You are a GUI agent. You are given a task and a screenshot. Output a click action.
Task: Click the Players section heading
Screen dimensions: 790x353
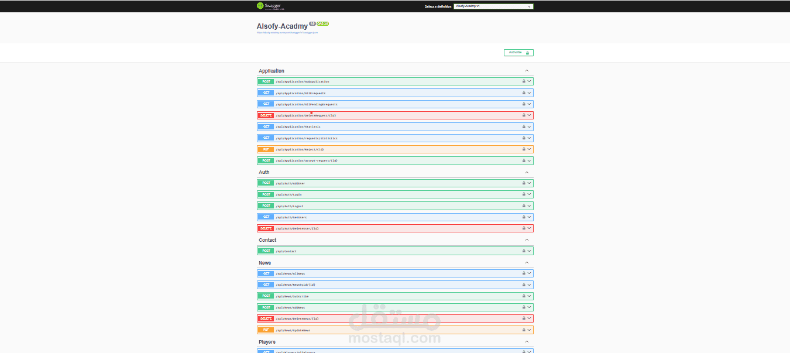click(267, 342)
